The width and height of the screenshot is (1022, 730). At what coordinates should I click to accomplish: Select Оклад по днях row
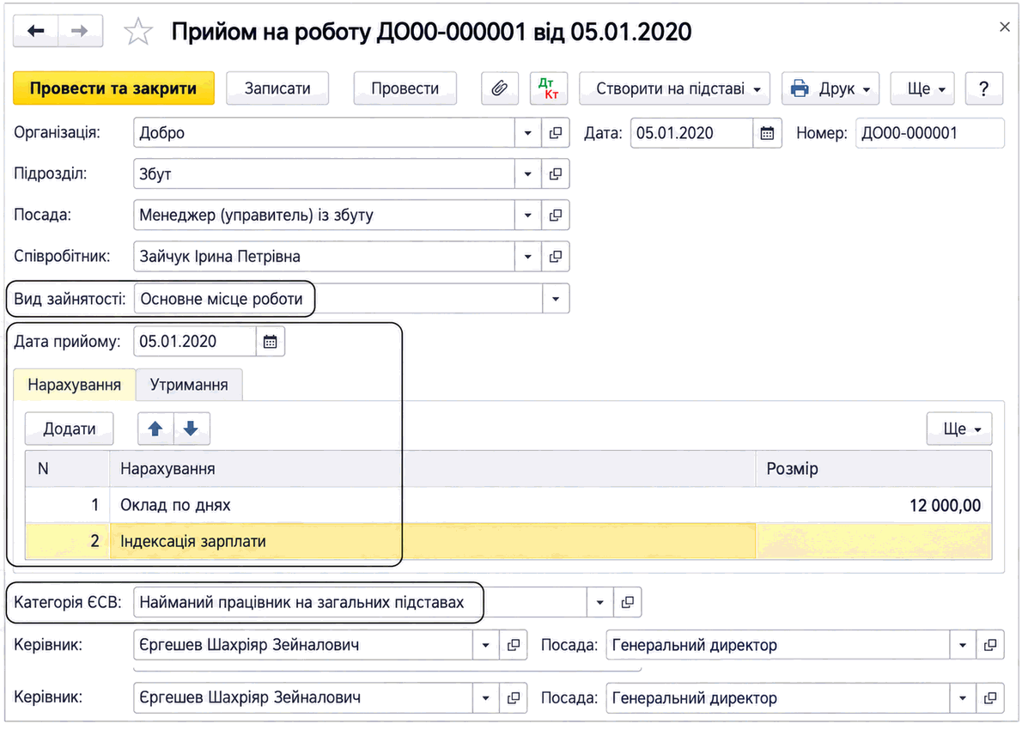pos(508,505)
